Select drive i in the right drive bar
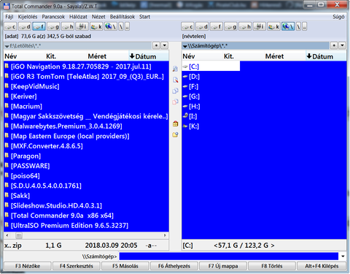 coord(260,26)
